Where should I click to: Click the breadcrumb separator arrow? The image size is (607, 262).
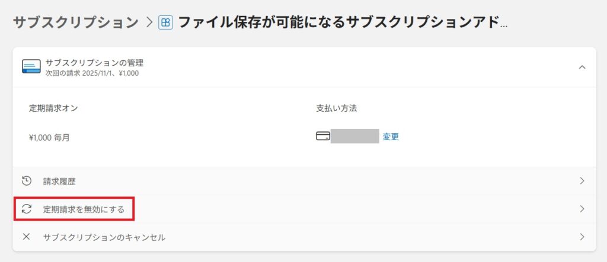pos(149,22)
